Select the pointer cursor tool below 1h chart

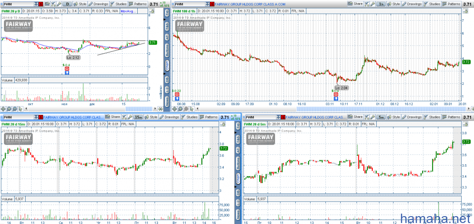192,109
